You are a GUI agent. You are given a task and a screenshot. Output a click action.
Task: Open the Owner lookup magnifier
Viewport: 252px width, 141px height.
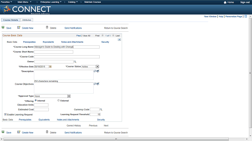[75, 62]
